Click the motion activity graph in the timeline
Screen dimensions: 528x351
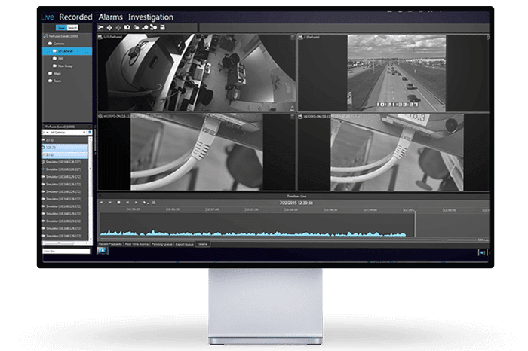pyautogui.click(x=253, y=233)
